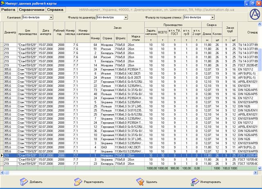Click the в т.ч. 2 сорт header
Screen dimensions: 262x189
tap(196, 32)
